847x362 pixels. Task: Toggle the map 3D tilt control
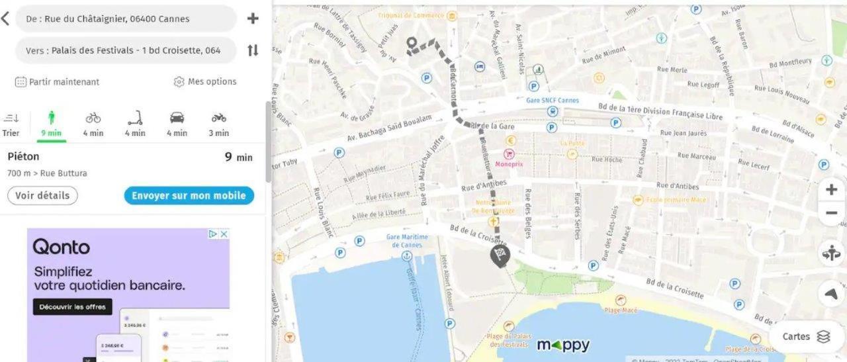832,293
